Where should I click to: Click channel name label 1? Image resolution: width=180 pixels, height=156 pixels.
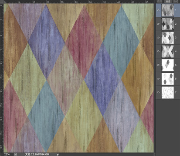[176, 10]
